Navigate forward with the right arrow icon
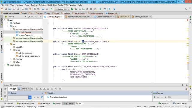This screenshot has width=192, height=108. tap(47, 9)
